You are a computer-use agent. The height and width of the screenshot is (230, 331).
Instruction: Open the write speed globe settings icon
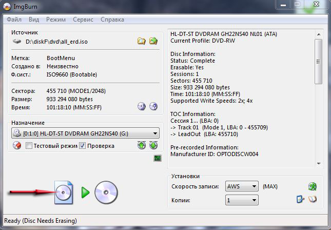[x=313, y=186]
